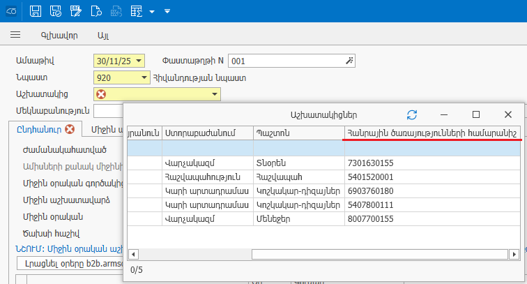
Task: Click the Ստորաբաժանում filter cell
Action: pyautogui.click(x=208, y=148)
